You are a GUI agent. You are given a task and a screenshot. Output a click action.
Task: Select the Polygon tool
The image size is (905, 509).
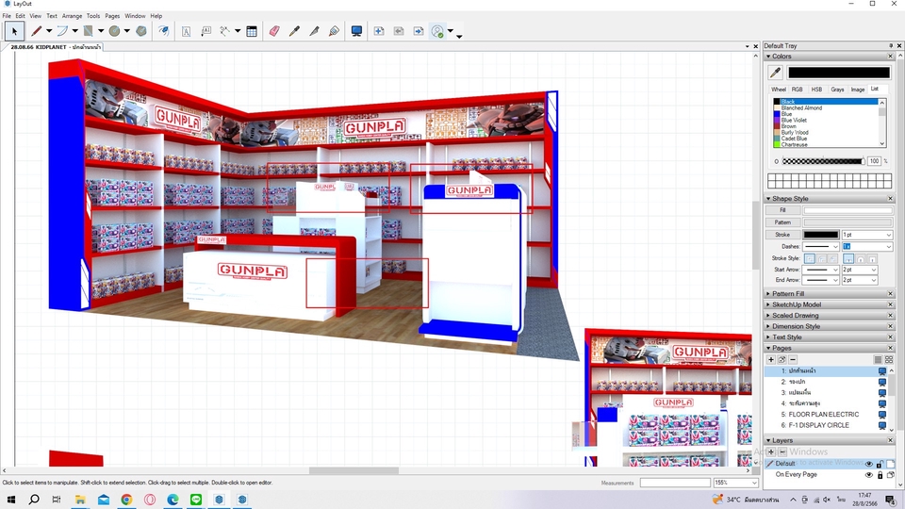point(140,31)
